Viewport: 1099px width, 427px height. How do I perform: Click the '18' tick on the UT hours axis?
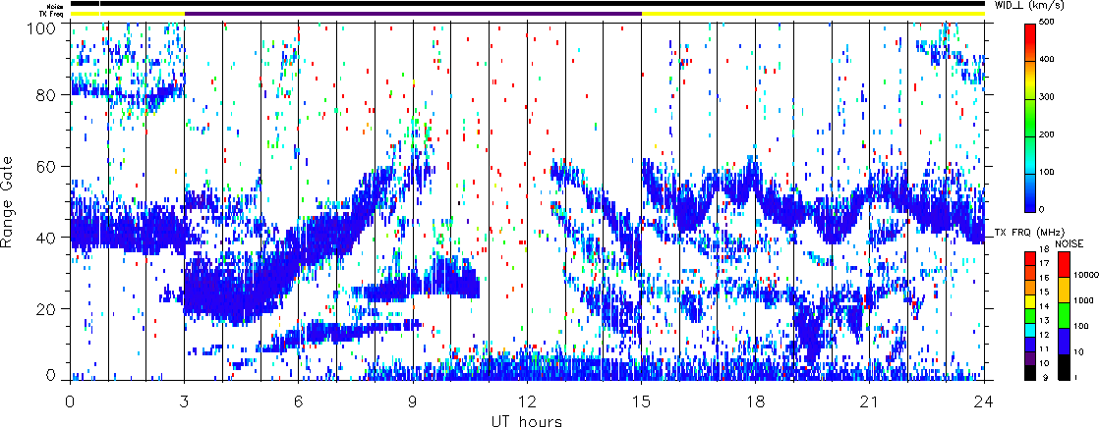click(x=756, y=401)
